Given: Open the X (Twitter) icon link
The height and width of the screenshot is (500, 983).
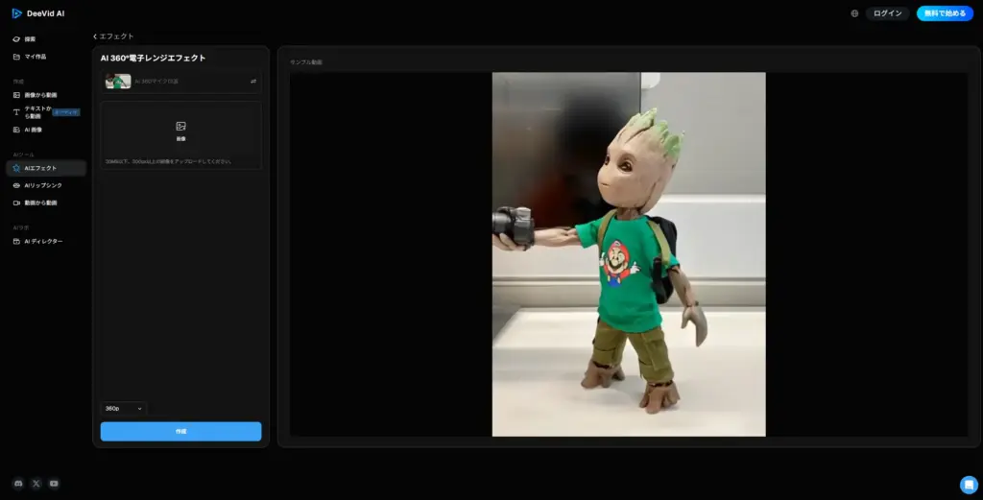Looking at the screenshot, I should coord(36,483).
